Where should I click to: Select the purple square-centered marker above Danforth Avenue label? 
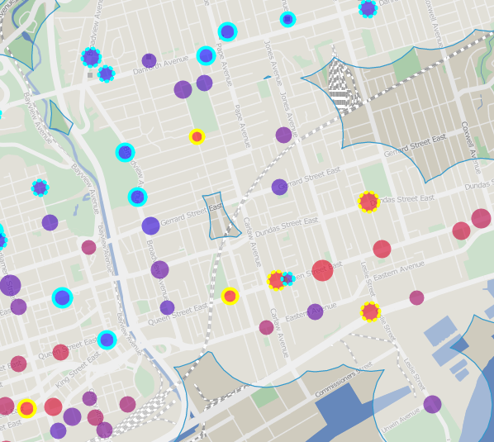click(149, 60)
